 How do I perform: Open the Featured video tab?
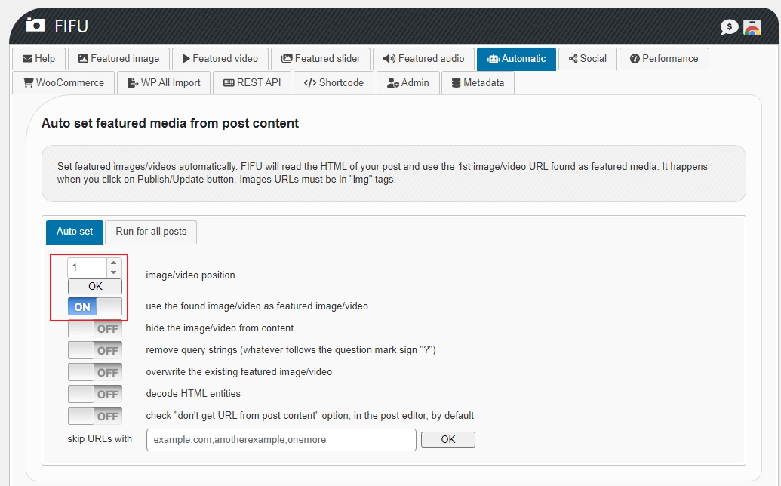220,59
